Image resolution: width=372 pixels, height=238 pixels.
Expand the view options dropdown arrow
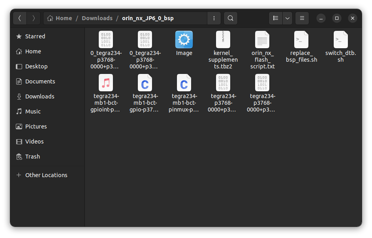tap(287, 18)
